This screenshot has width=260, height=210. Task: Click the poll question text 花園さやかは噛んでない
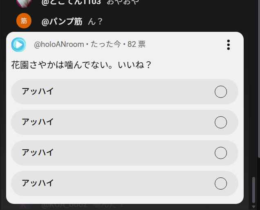[81, 65]
